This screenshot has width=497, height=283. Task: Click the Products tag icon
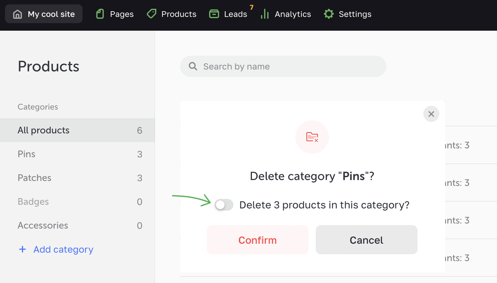[x=152, y=14]
